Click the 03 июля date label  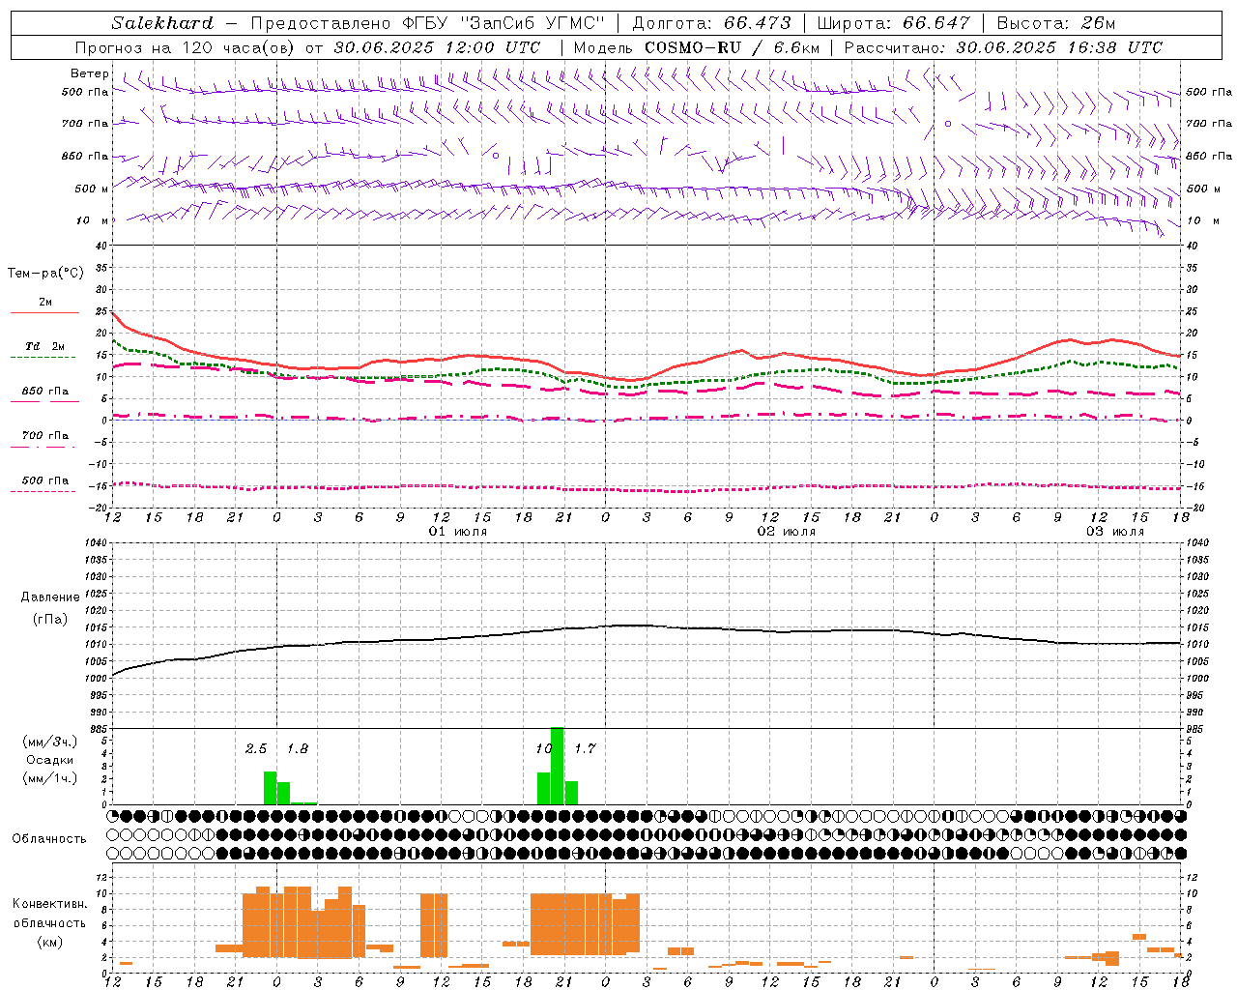[1115, 532]
